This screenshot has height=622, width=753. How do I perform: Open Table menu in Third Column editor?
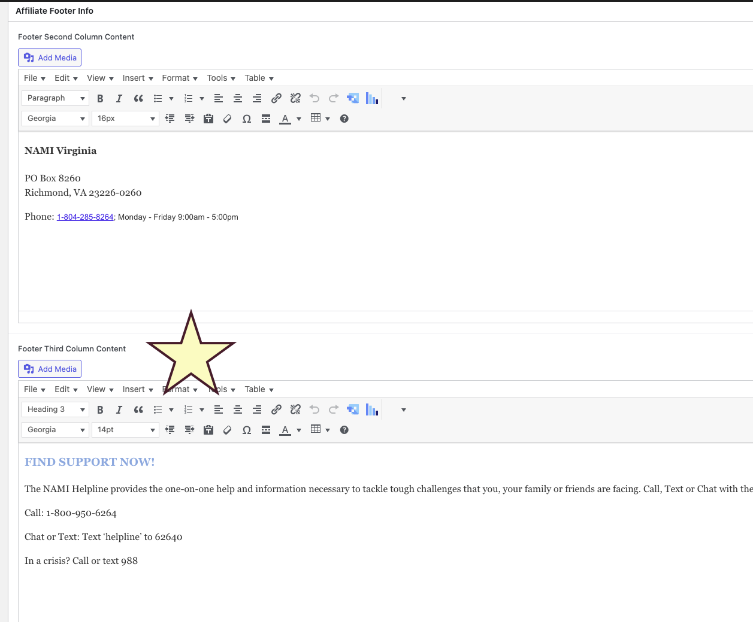(x=259, y=390)
